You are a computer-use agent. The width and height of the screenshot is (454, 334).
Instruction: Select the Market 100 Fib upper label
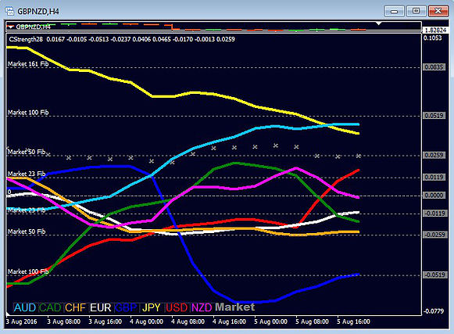point(28,113)
